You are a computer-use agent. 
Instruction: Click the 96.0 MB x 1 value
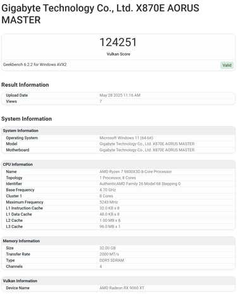[x=110, y=226]
